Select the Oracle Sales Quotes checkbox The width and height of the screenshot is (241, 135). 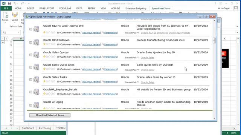click(31, 55)
